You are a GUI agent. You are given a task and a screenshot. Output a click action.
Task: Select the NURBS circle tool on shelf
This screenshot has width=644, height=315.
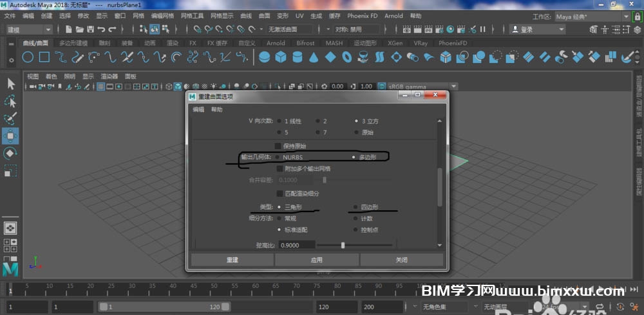tap(28, 57)
